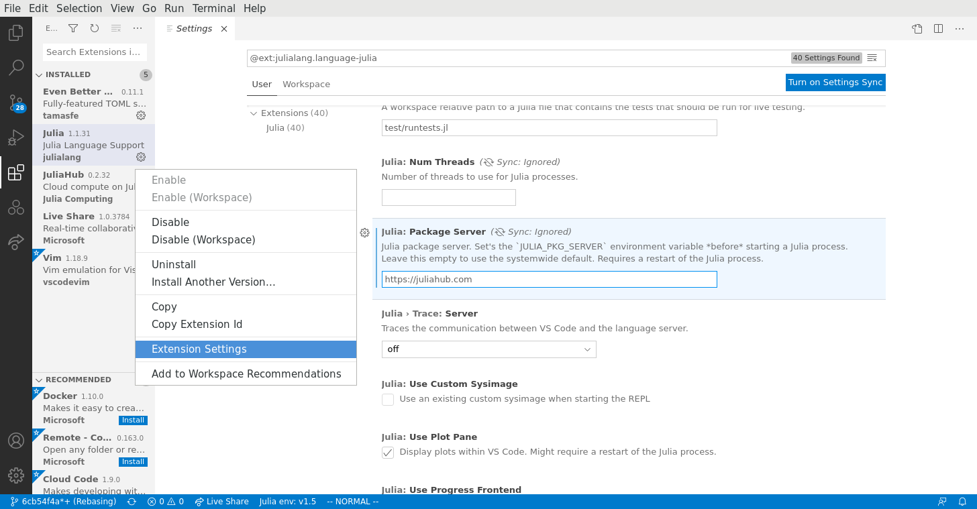Open the Accounts menu icon
This screenshot has width=977, height=509.
[x=16, y=441]
